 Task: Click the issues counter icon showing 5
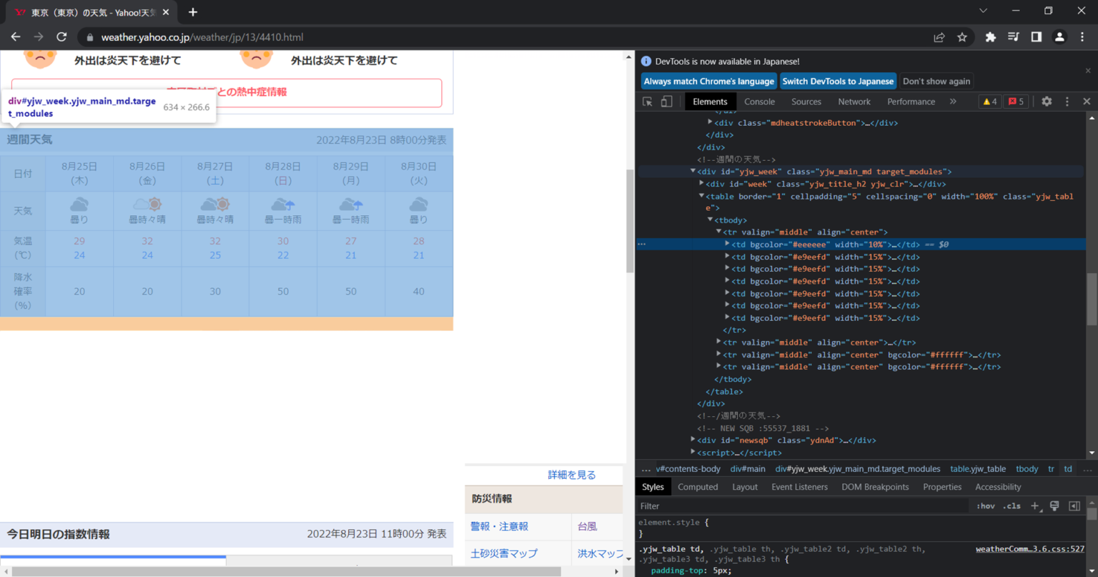click(x=1015, y=101)
